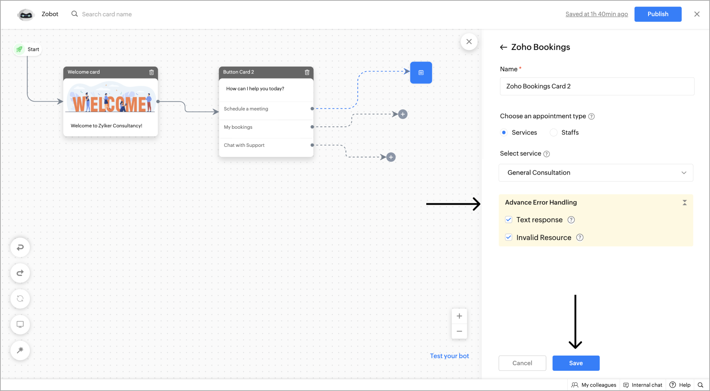710x391 pixels.
Task: Click the undo arrow icon
Action: (x=20, y=247)
